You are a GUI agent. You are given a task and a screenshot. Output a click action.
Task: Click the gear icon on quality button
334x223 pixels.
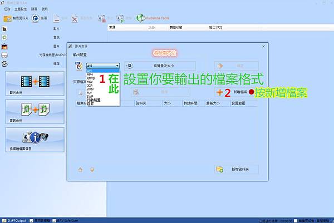tap(130, 66)
